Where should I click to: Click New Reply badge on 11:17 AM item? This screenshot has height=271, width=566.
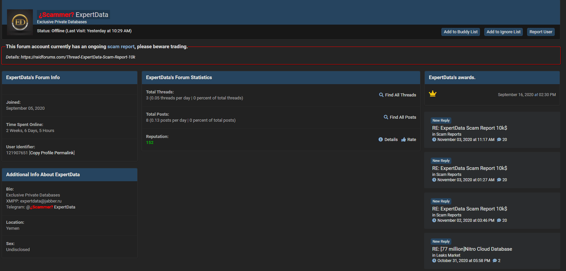pyautogui.click(x=441, y=120)
